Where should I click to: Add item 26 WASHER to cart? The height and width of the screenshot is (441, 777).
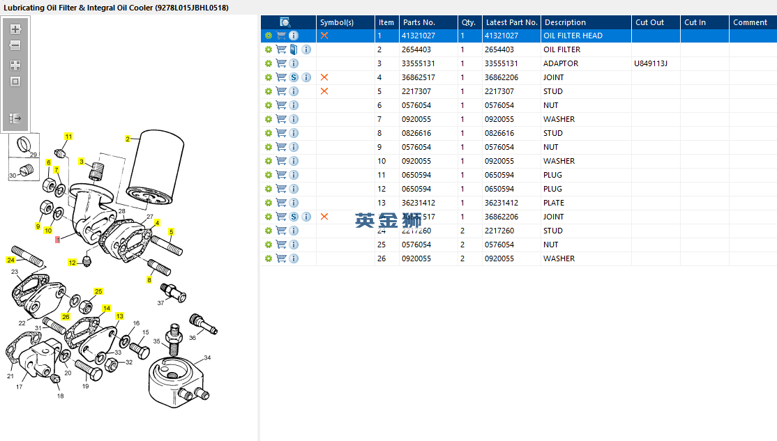(x=281, y=258)
